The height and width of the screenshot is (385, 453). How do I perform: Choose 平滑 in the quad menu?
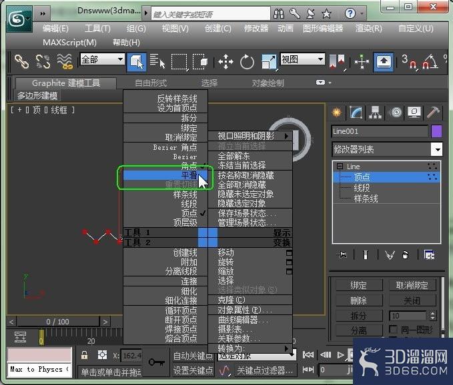(x=165, y=175)
